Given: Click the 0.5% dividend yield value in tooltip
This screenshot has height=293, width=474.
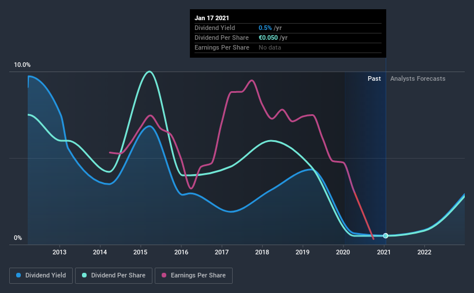Looking at the screenshot, I should coord(265,28).
